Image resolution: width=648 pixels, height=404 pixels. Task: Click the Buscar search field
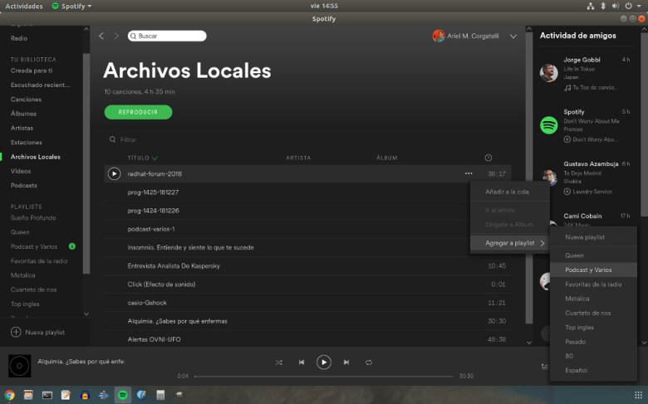click(167, 36)
